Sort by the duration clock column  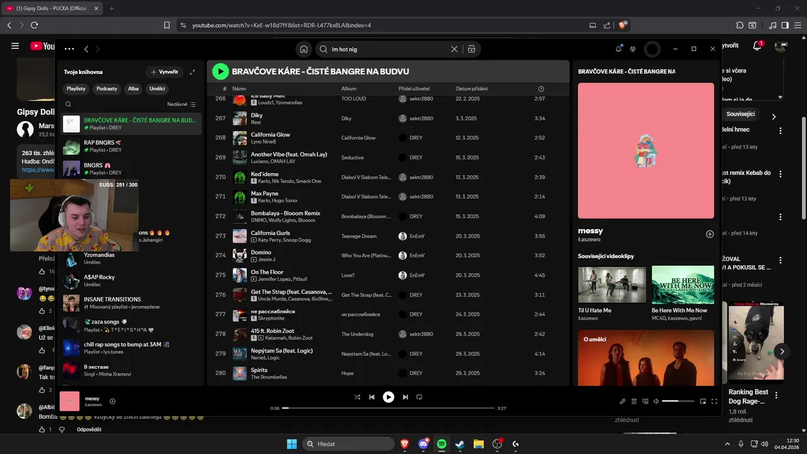click(x=541, y=89)
